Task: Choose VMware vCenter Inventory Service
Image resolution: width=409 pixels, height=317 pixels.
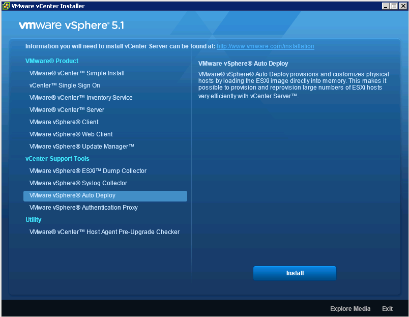Action: [x=81, y=98]
